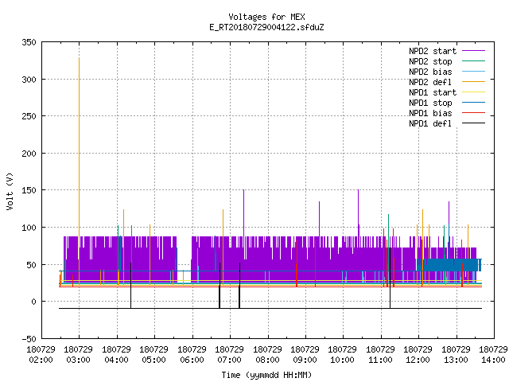Click the x-axis tick 180729 04:00
This screenshot has height=382, width=509.
coord(116,355)
